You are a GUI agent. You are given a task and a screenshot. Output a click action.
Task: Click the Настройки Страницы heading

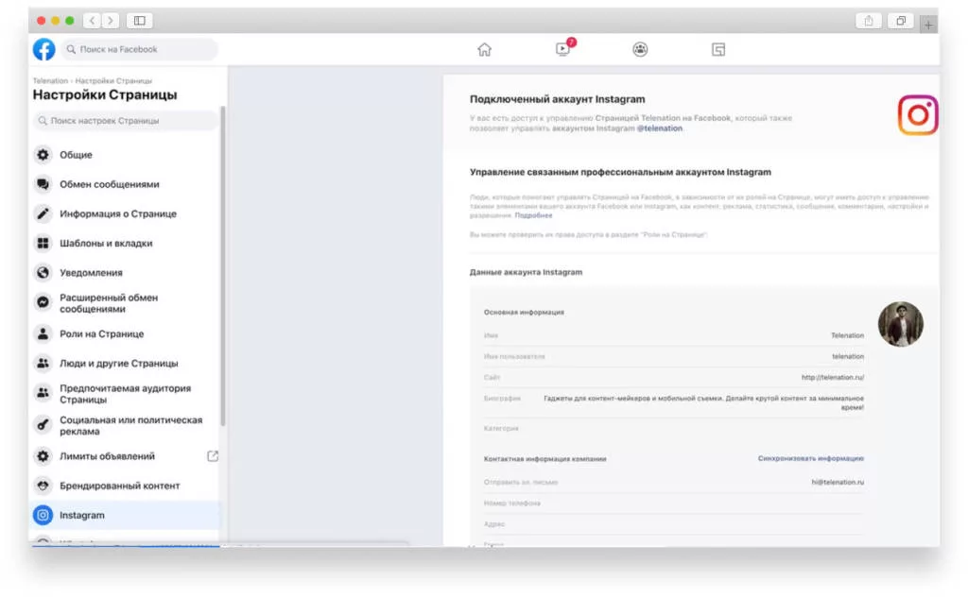pos(105,95)
